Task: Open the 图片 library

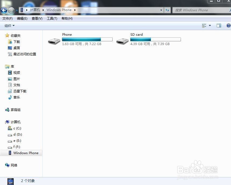Action: (17, 79)
